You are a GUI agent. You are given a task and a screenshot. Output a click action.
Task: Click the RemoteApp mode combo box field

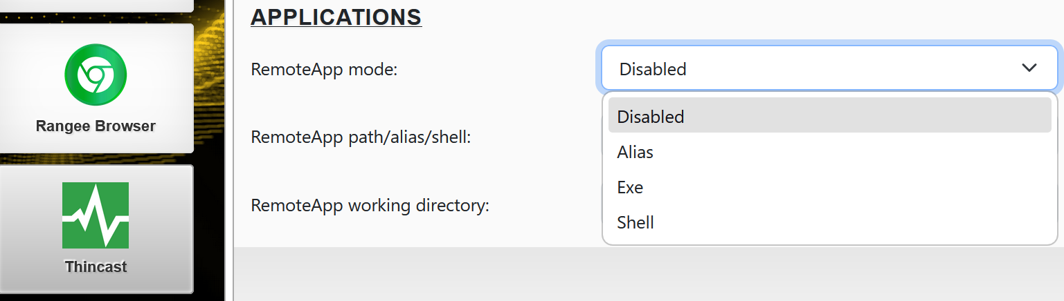(796, 68)
